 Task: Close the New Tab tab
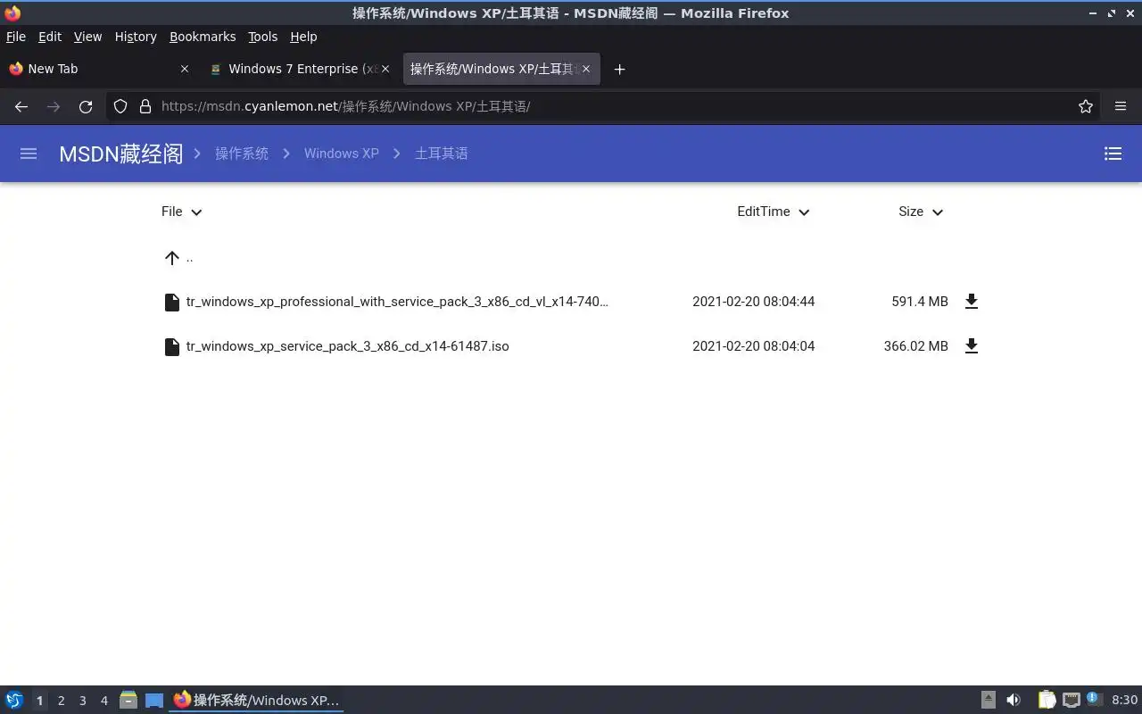[185, 69]
